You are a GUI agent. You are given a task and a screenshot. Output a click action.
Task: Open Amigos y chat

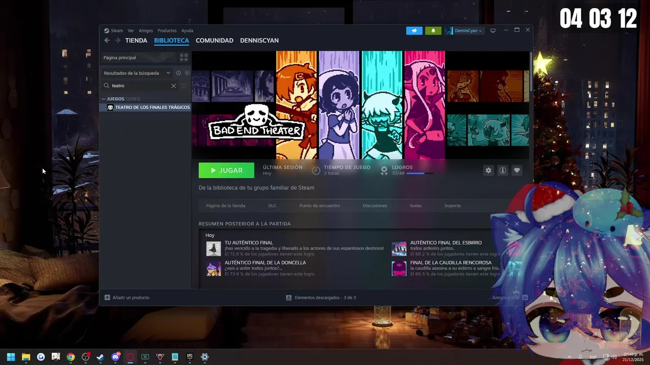(x=510, y=298)
